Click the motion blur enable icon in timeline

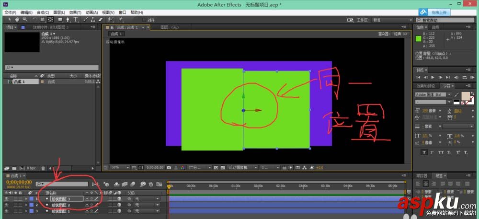[x=132, y=184]
